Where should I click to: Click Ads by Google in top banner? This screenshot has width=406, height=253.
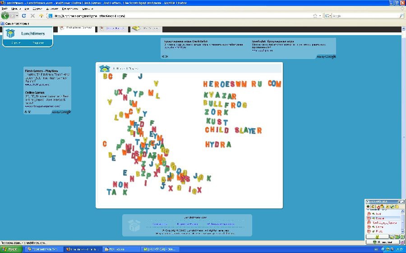pyautogui.click(x=326, y=57)
